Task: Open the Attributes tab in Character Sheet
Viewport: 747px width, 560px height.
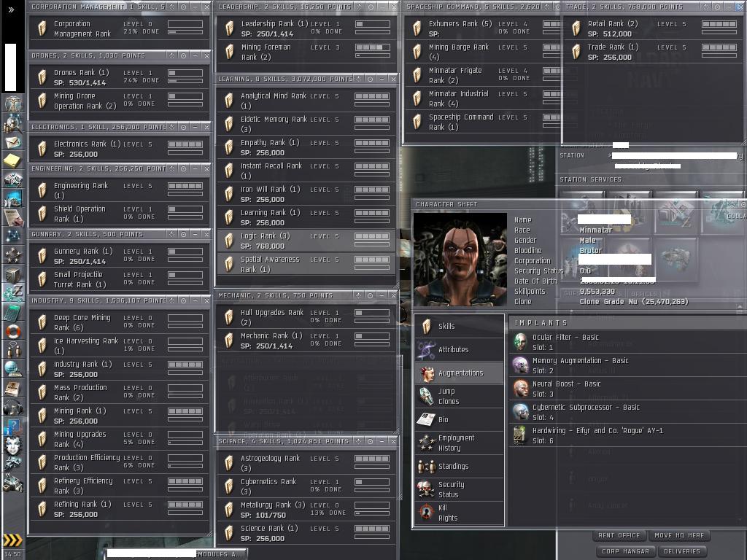Action: click(460, 349)
